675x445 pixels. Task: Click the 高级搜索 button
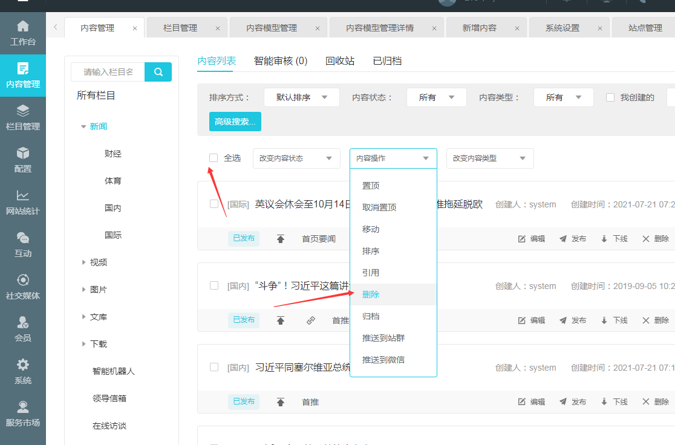click(x=235, y=122)
